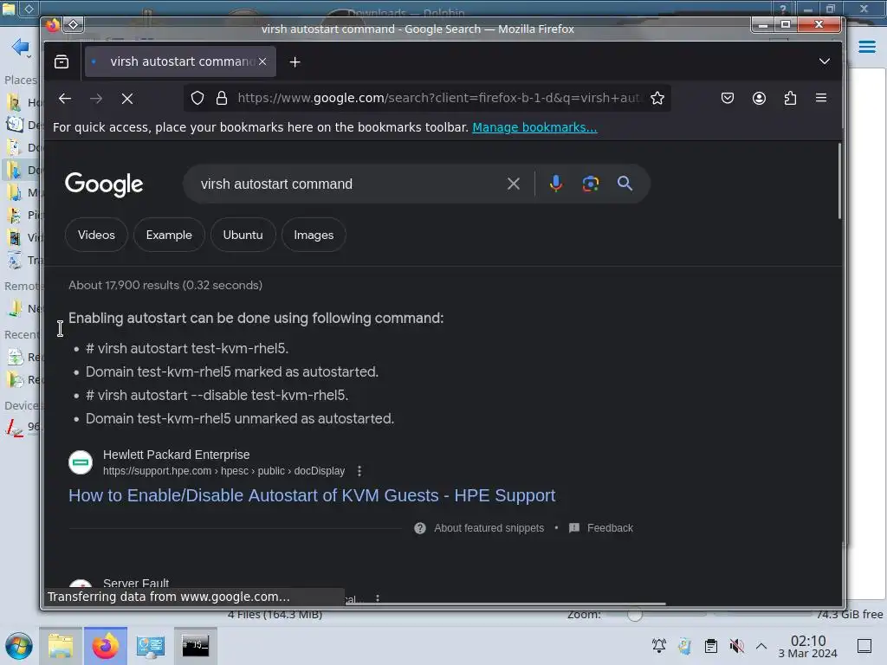Expand hidden system tray icons
Image resolution: width=887 pixels, height=665 pixels.
coord(761,646)
